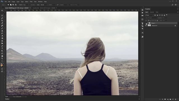Viewport: 179px width, 101px height.
Task: Select the Gradient tool
Action: coord(2,38)
